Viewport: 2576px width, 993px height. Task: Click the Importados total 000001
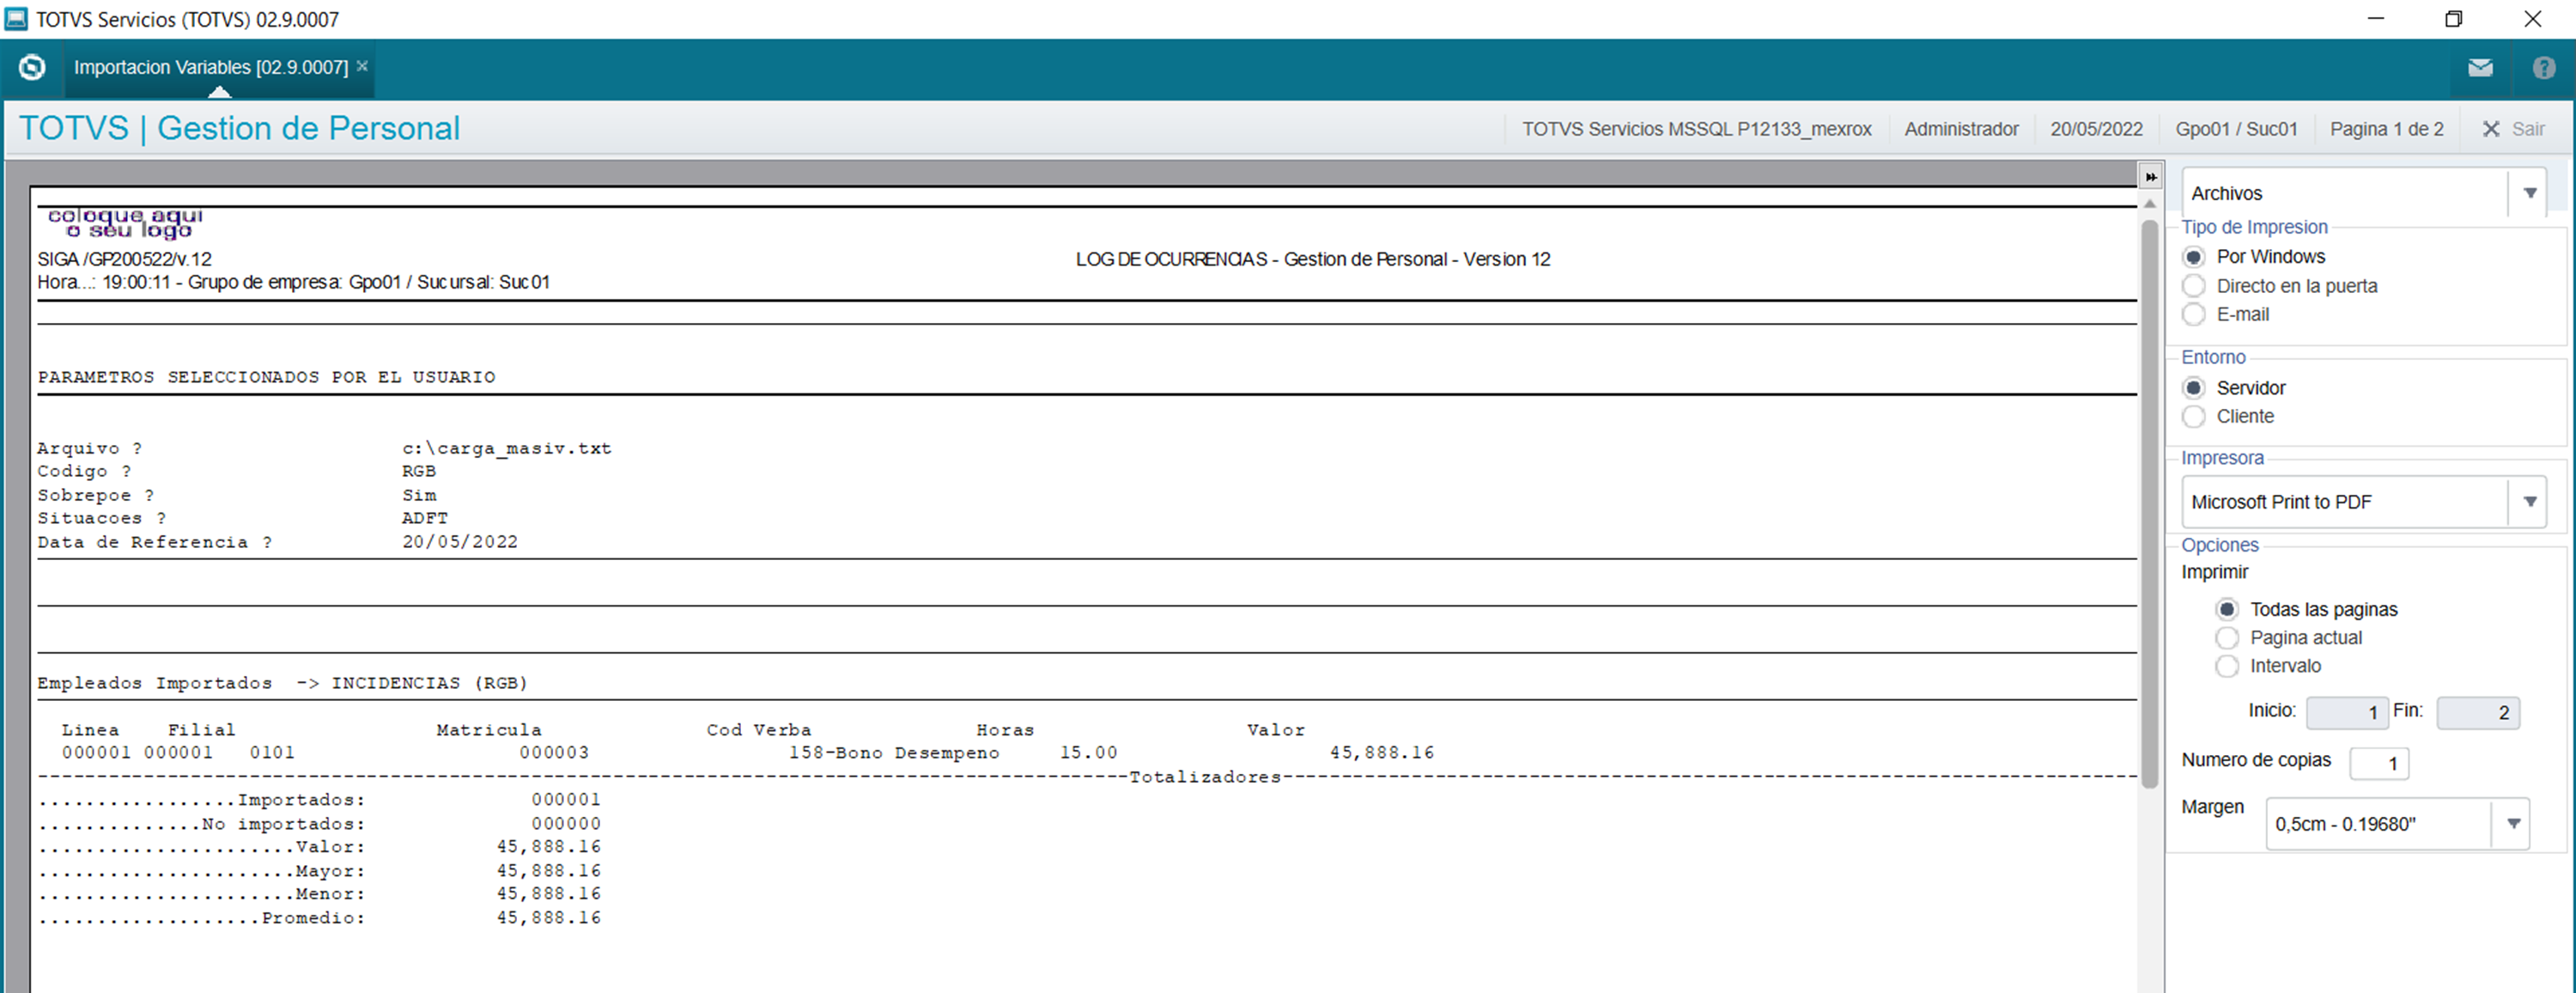point(566,799)
